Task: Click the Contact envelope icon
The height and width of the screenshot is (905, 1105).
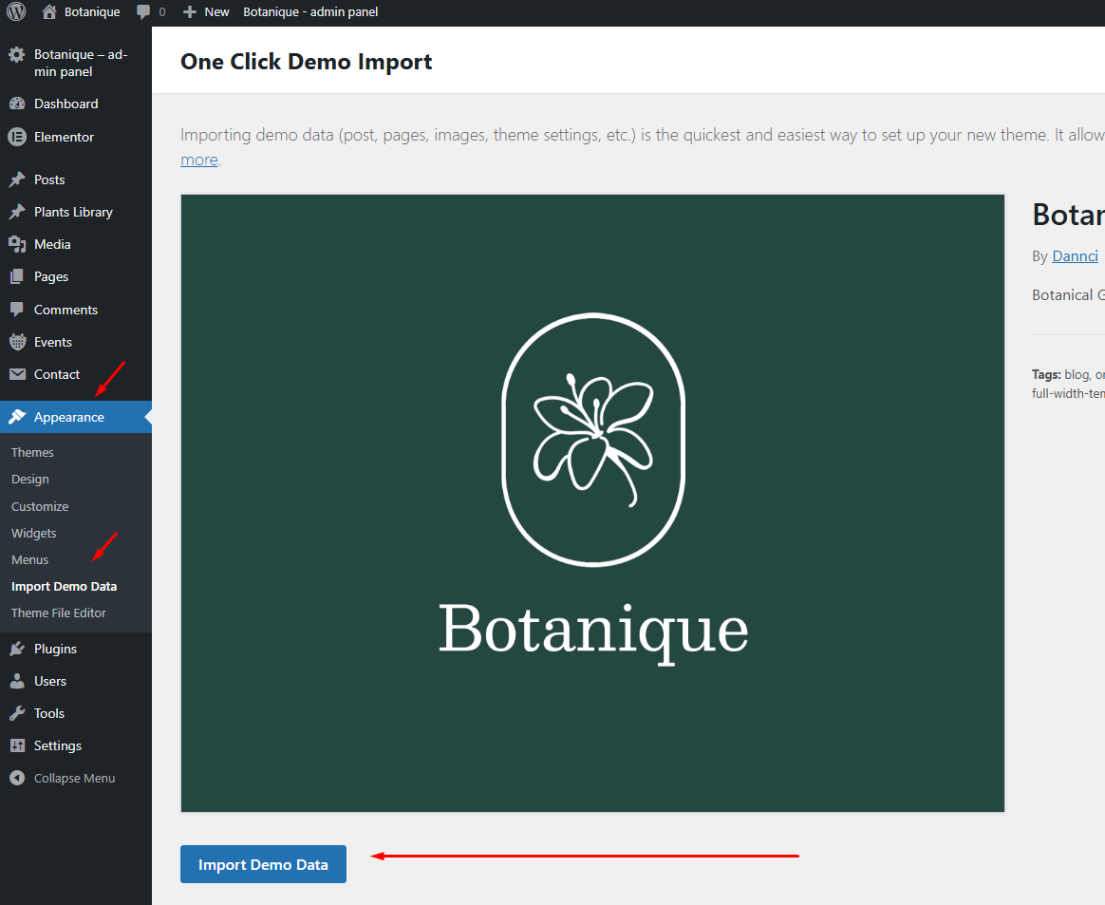Action: point(17,374)
